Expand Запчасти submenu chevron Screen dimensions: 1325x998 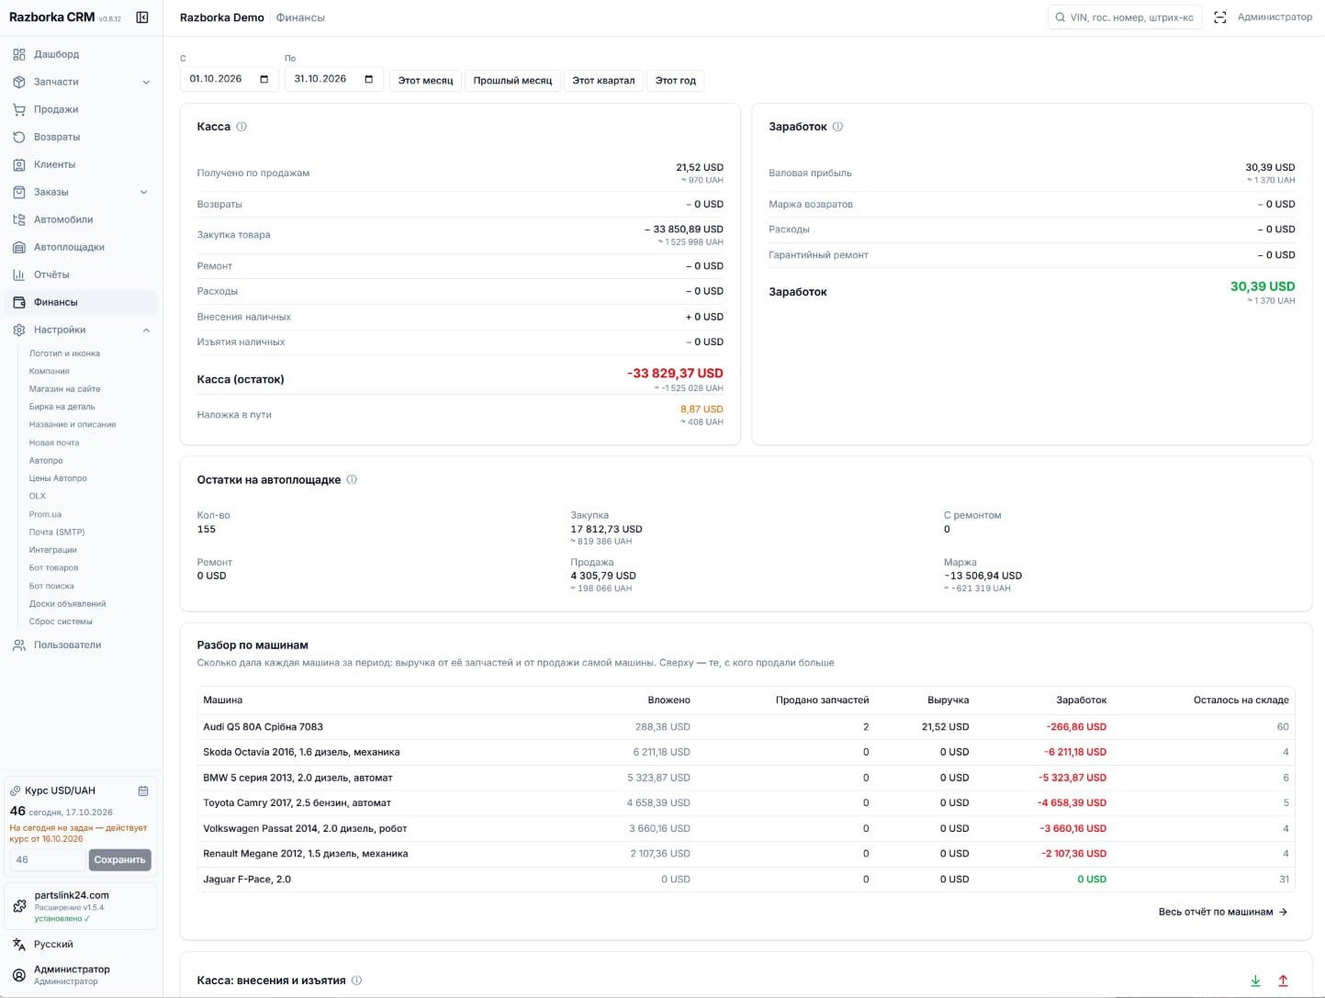point(146,82)
